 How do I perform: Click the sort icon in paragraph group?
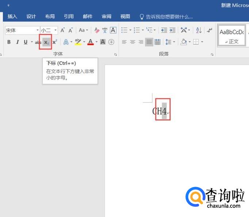pyautogui.click(x=199, y=30)
